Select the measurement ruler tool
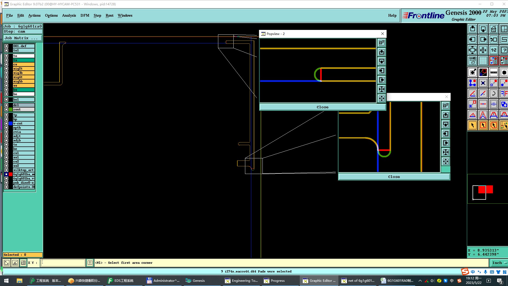This screenshot has width=508, height=286. coord(493,72)
